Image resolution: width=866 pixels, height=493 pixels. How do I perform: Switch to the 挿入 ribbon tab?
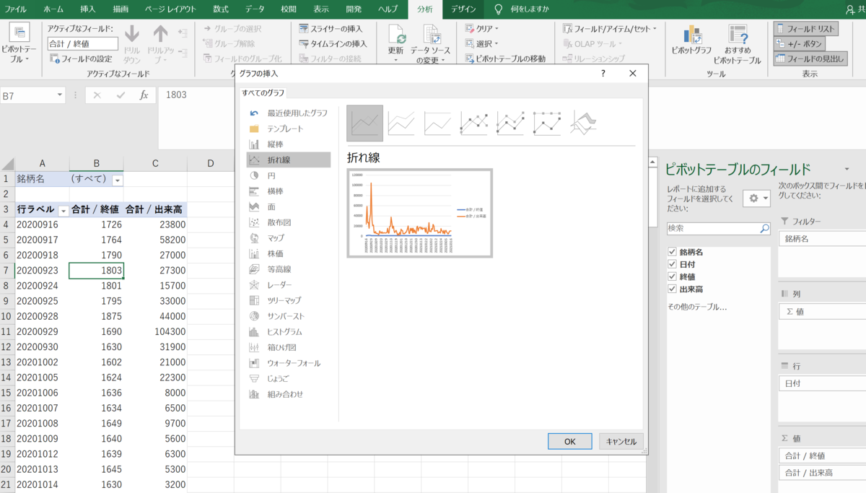pos(87,9)
